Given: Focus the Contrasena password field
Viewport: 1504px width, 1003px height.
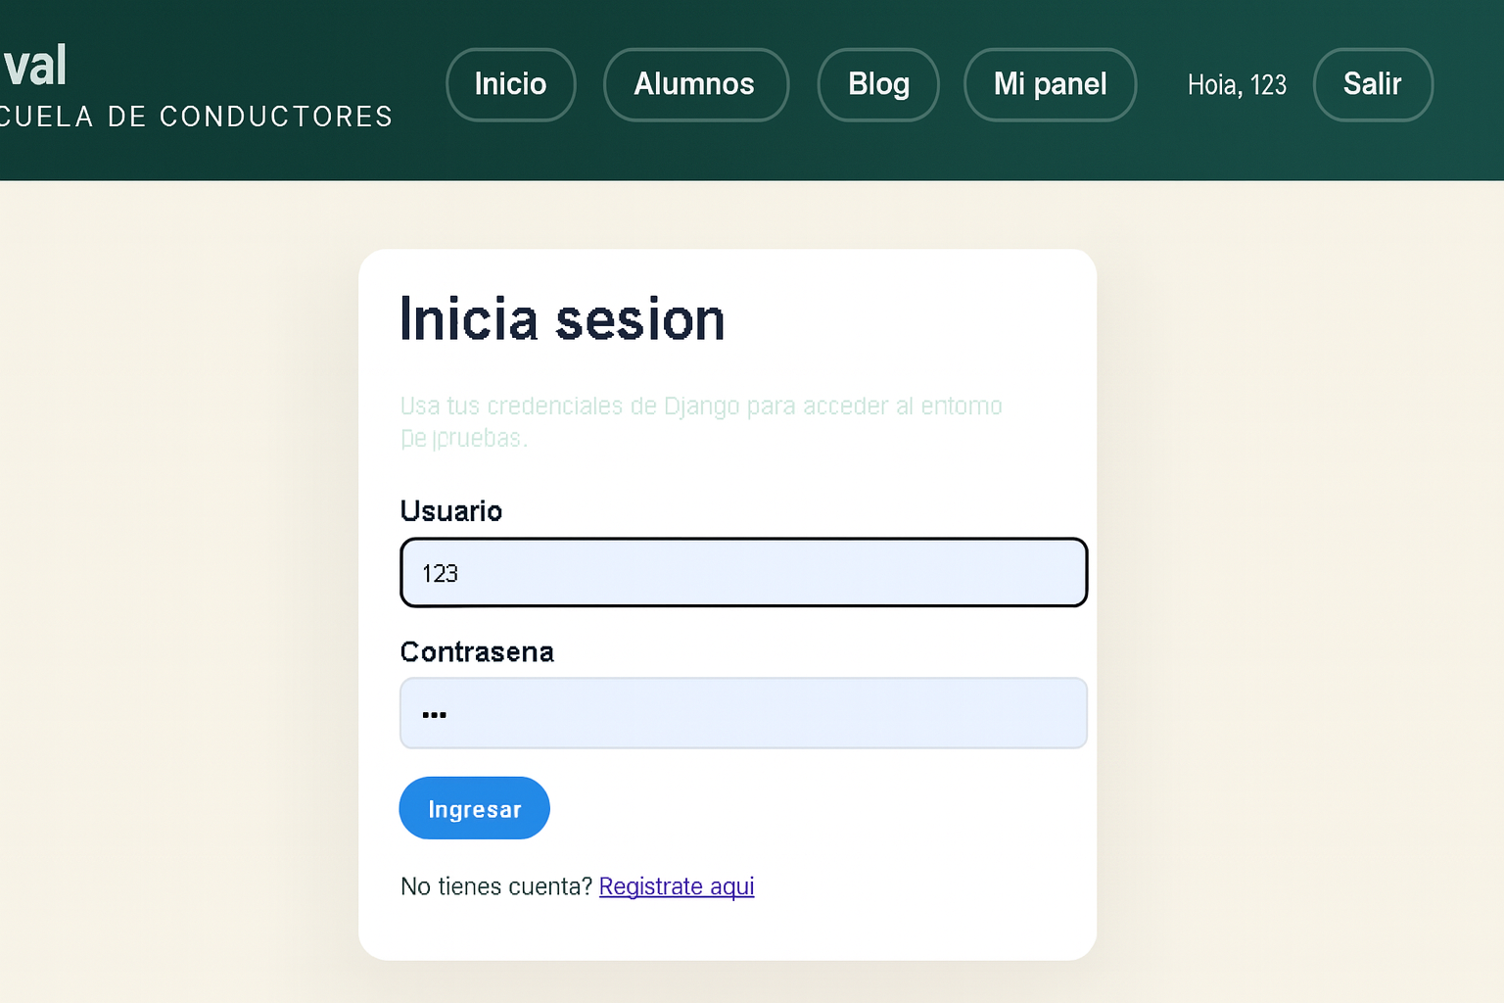Looking at the screenshot, I should pos(743,713).
